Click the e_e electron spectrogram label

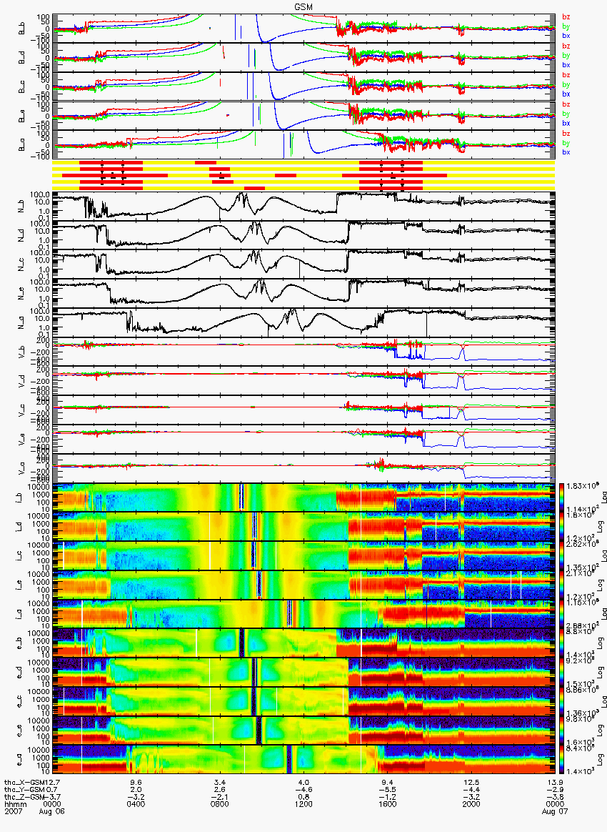pyautogui.click(x=20, y=731)
